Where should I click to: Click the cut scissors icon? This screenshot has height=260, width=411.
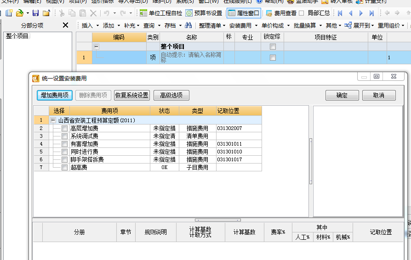(62, 13)
